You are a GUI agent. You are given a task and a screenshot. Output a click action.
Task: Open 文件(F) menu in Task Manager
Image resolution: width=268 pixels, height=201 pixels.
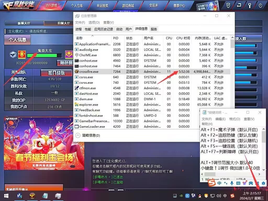tap(80, 23)
